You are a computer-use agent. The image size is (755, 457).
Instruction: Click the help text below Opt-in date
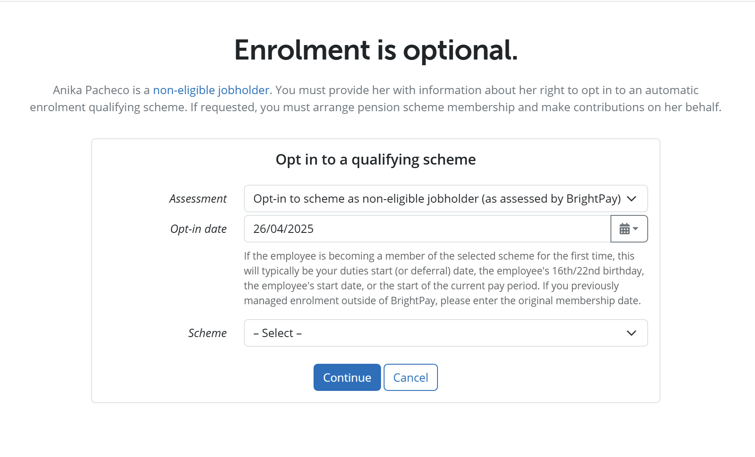pos(444,278)
